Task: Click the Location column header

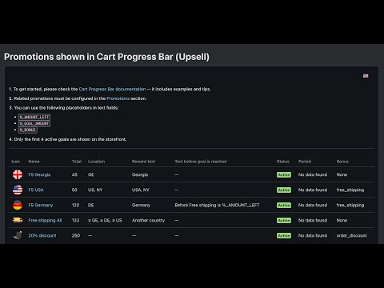Action: (x=96, y=162)
